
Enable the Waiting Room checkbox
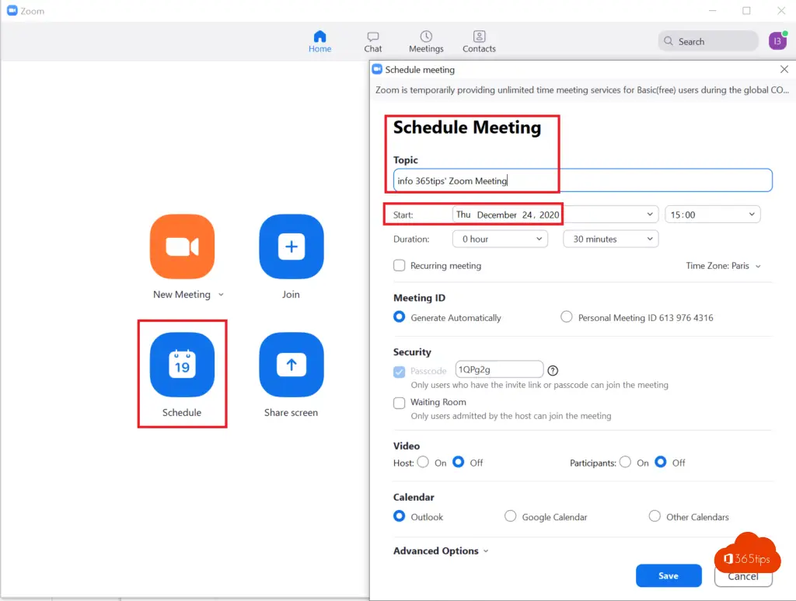click(400, 403)
